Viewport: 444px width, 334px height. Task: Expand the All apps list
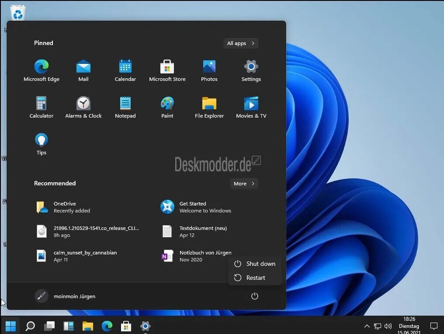coord(241,43)
